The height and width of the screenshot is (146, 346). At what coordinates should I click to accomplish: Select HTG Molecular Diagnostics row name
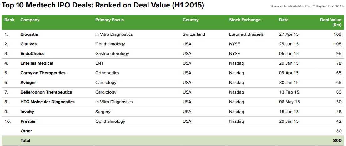(x=48, y=102)
